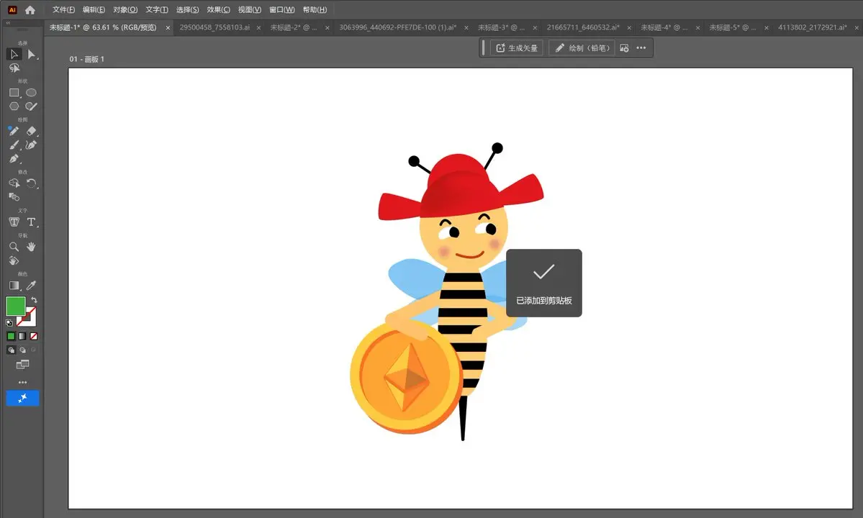Image resolution: width=863 pixels, height=518 pixels.
Task: Swap fill and stroke colors
Action: pyautogui.click(x=34, y=300)
